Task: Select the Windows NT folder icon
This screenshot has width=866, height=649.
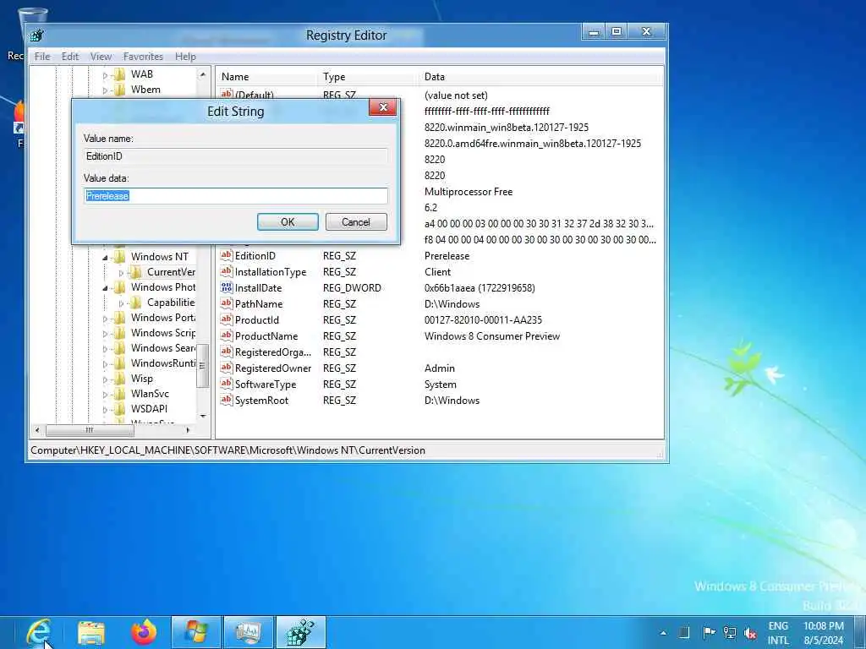Action: coord(119,257)
